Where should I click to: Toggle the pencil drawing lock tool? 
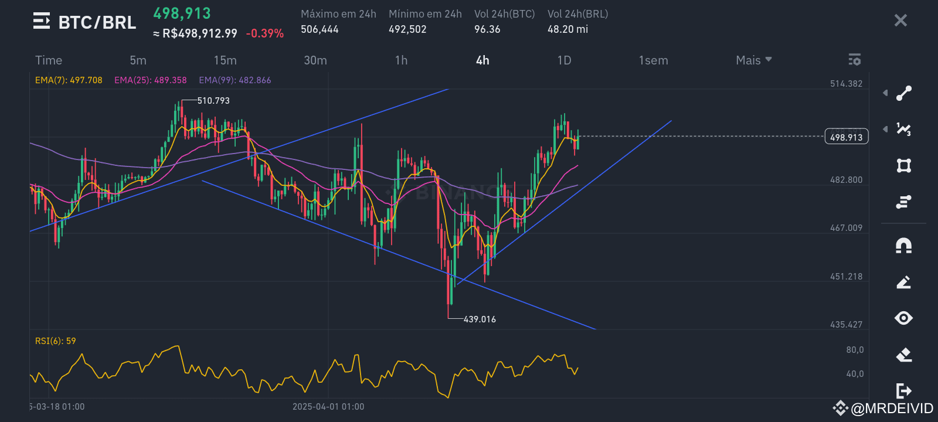pyautogui.click(x=904, y=283)
